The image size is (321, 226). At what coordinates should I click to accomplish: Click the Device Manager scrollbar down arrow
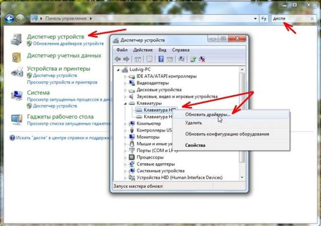[x=242, y=177]
